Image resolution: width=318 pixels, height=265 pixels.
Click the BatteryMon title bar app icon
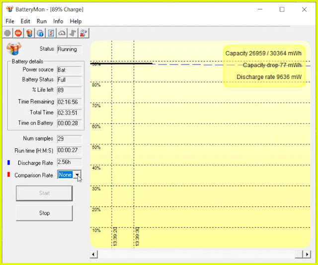[x=9, y=9]
